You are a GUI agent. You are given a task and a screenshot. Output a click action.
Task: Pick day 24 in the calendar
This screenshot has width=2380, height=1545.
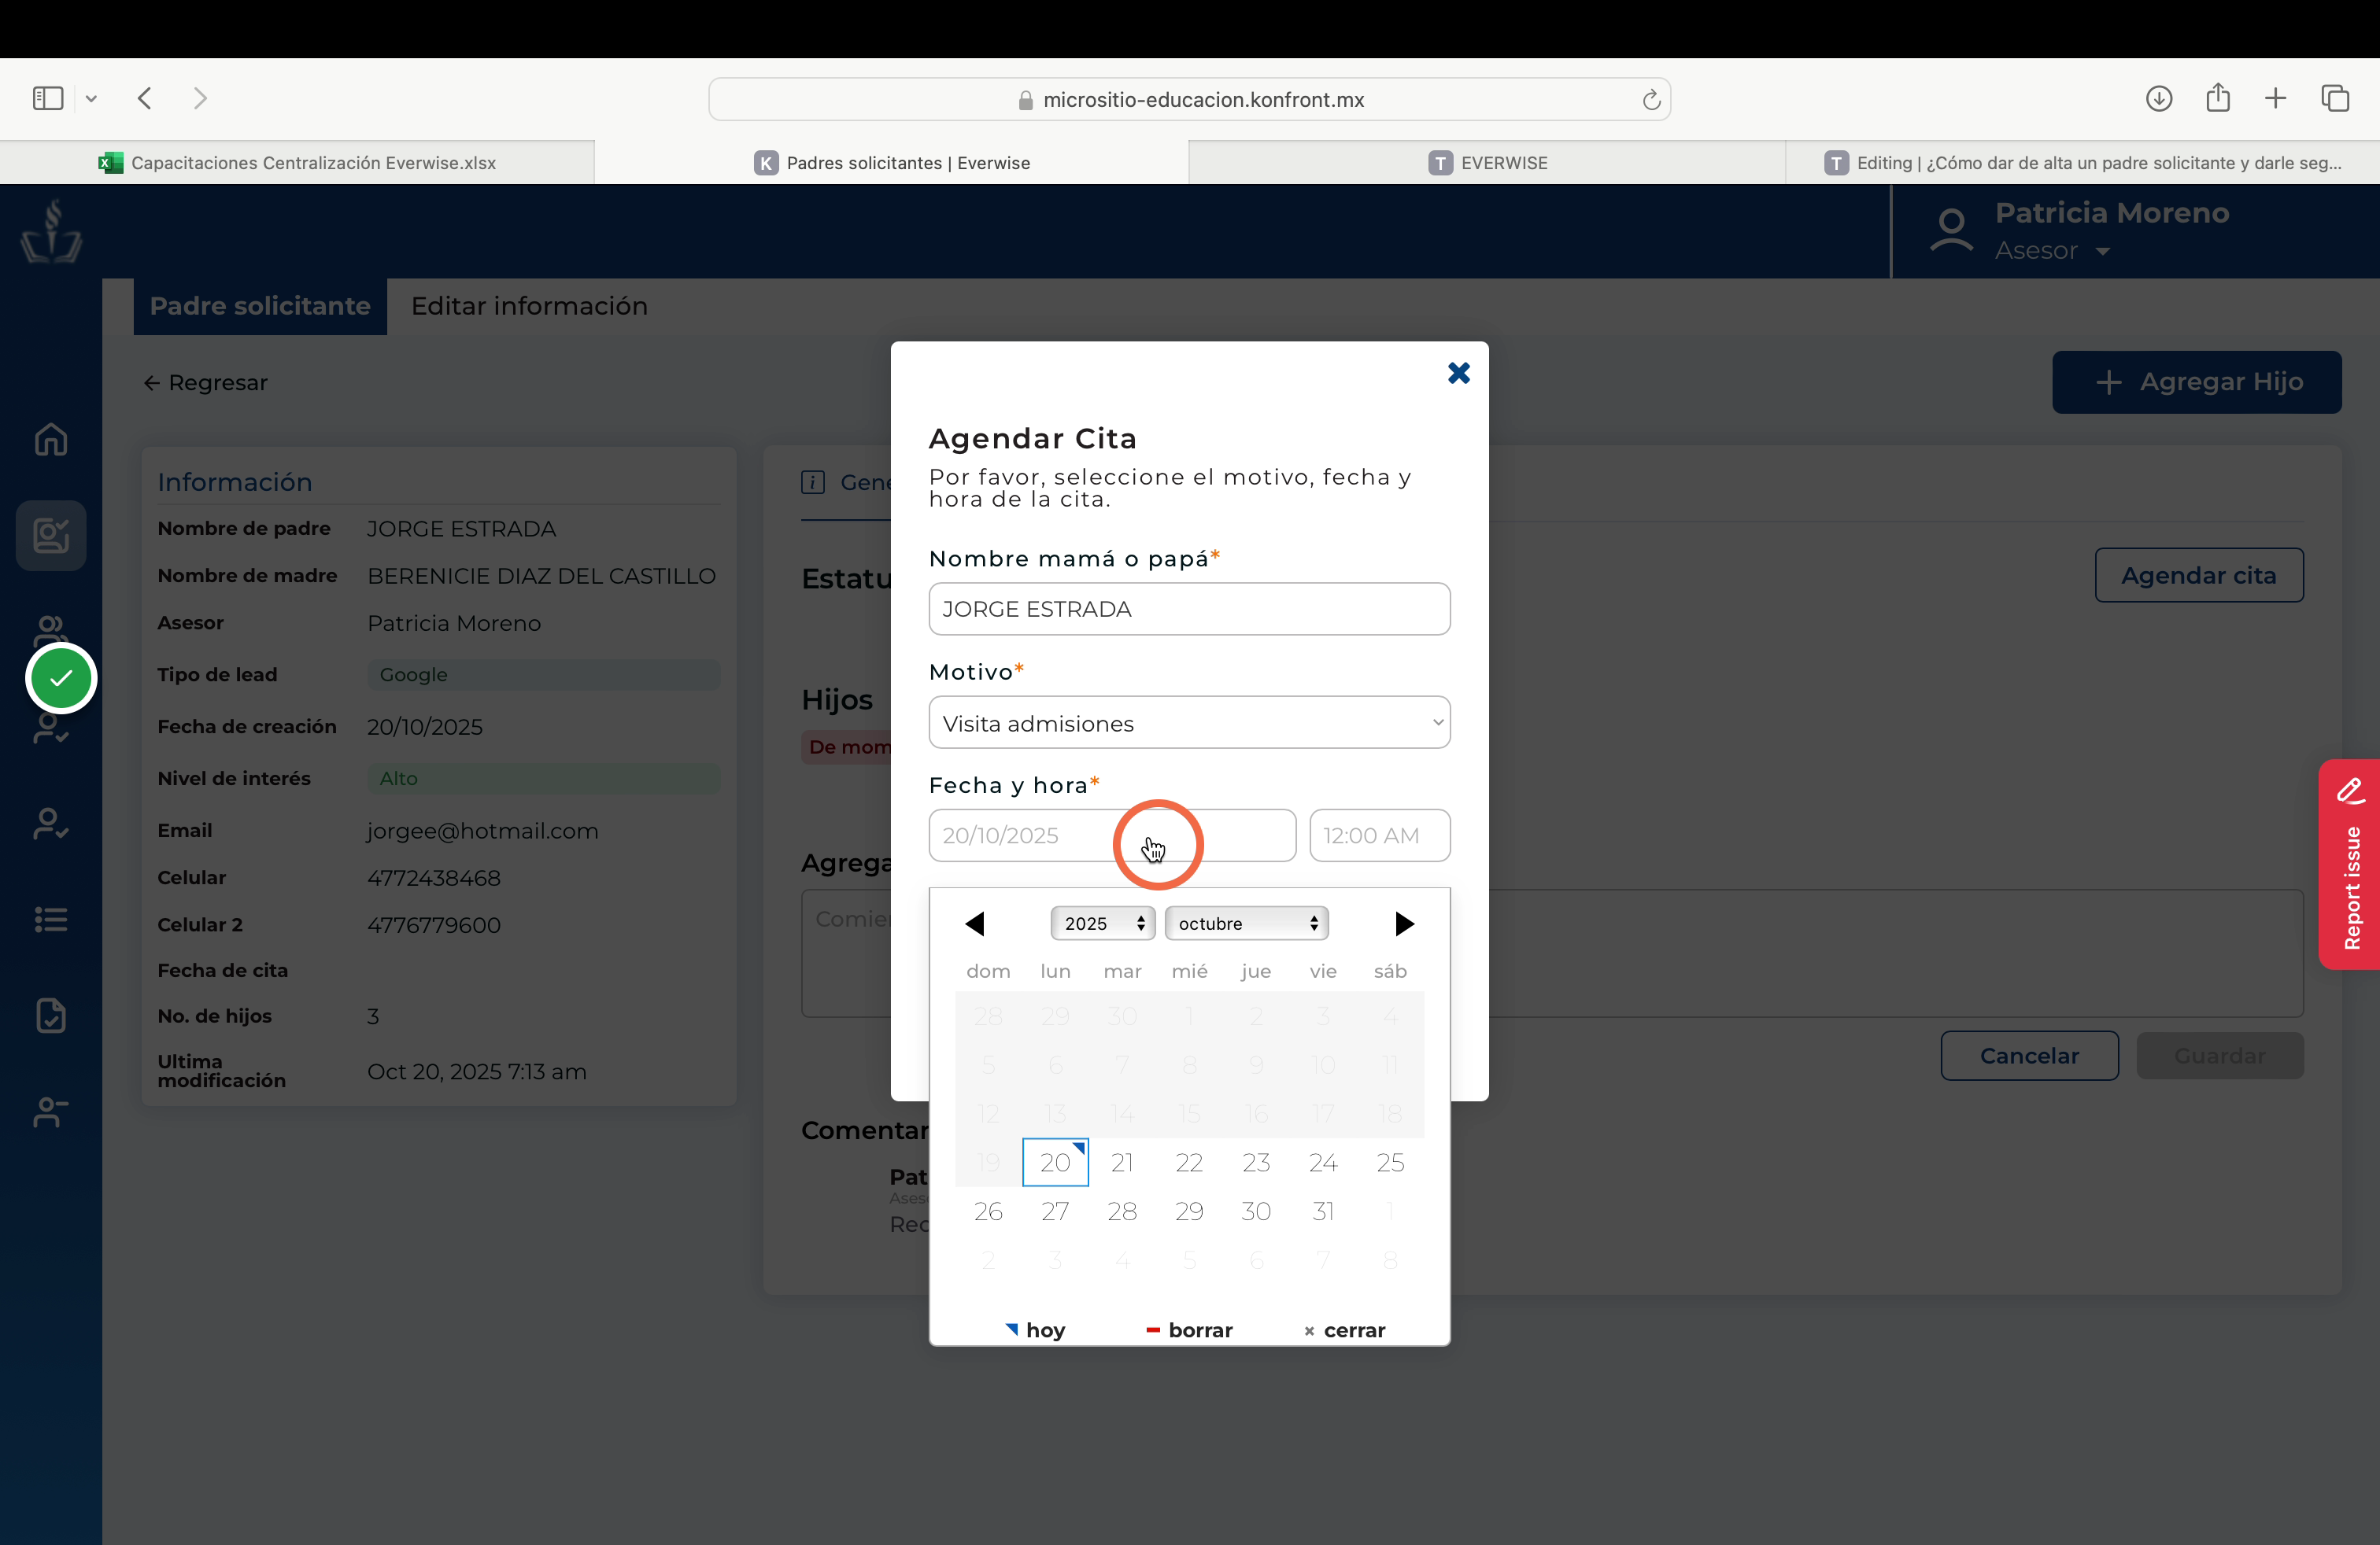(1323, 1162)
